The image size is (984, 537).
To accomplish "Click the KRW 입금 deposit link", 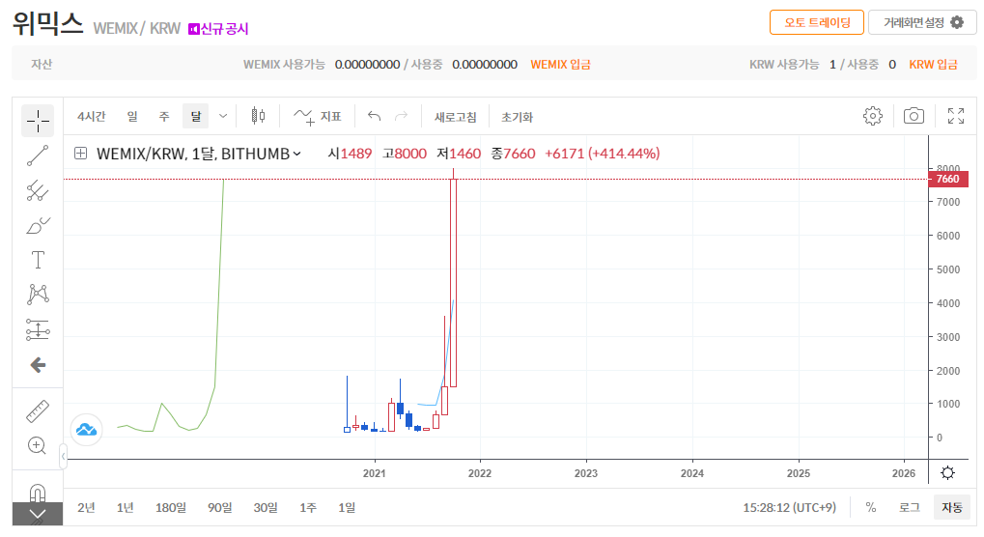I will 933,64.
